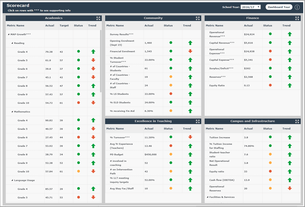Click the down trend arrow for Operational Reserves
The image size is (305, 207).
coord(290,188)
